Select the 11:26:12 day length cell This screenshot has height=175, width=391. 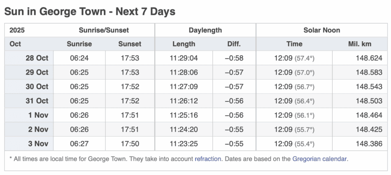tap(183, 101)
